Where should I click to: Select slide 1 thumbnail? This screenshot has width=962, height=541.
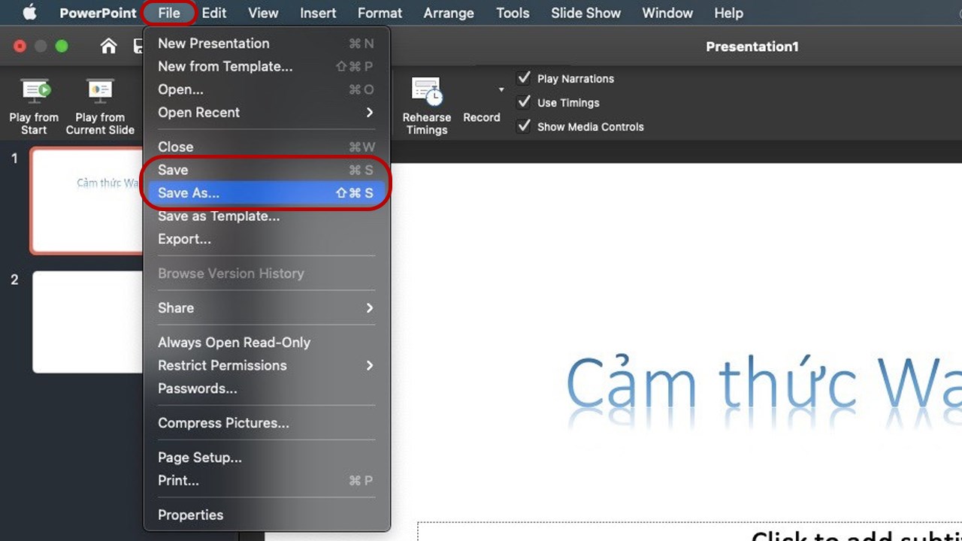(x=86, y=201)
